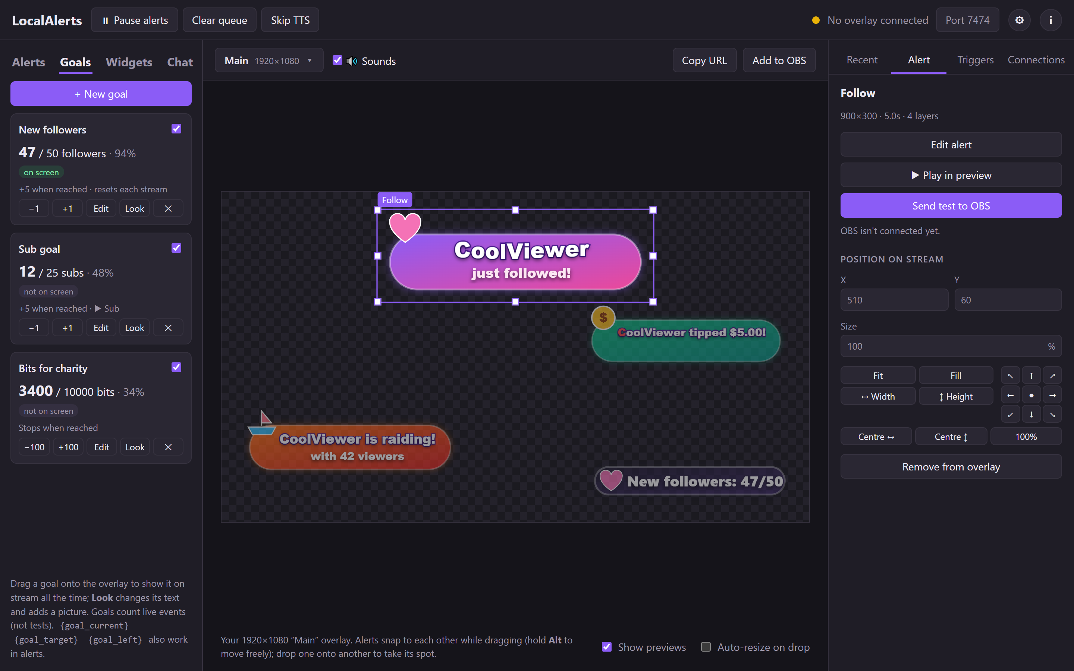Disable the Bits for charity checkbox

tap(176, 368)
